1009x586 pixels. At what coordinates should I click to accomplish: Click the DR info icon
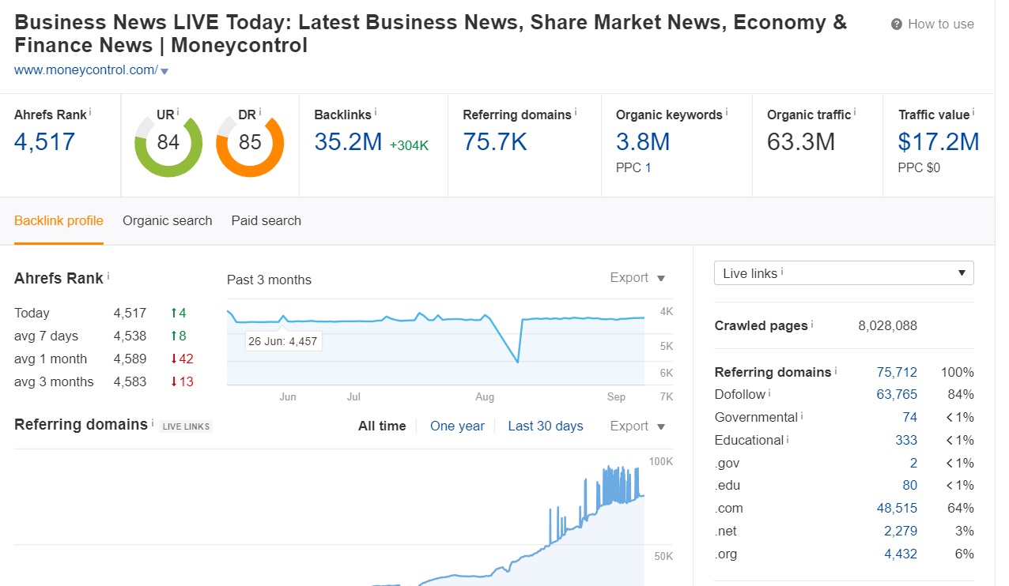pos(259,112)
